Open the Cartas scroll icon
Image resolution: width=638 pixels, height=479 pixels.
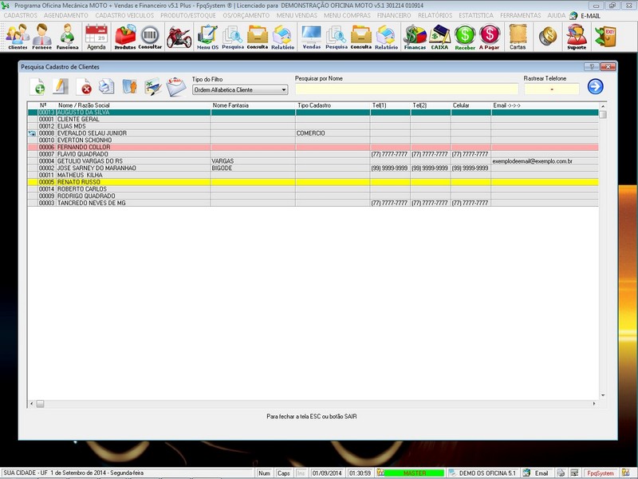(x=518, y=37)
